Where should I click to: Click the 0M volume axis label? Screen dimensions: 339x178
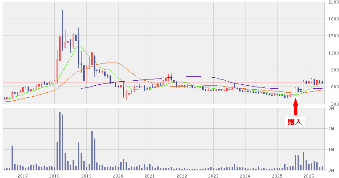tap(331, 170)
